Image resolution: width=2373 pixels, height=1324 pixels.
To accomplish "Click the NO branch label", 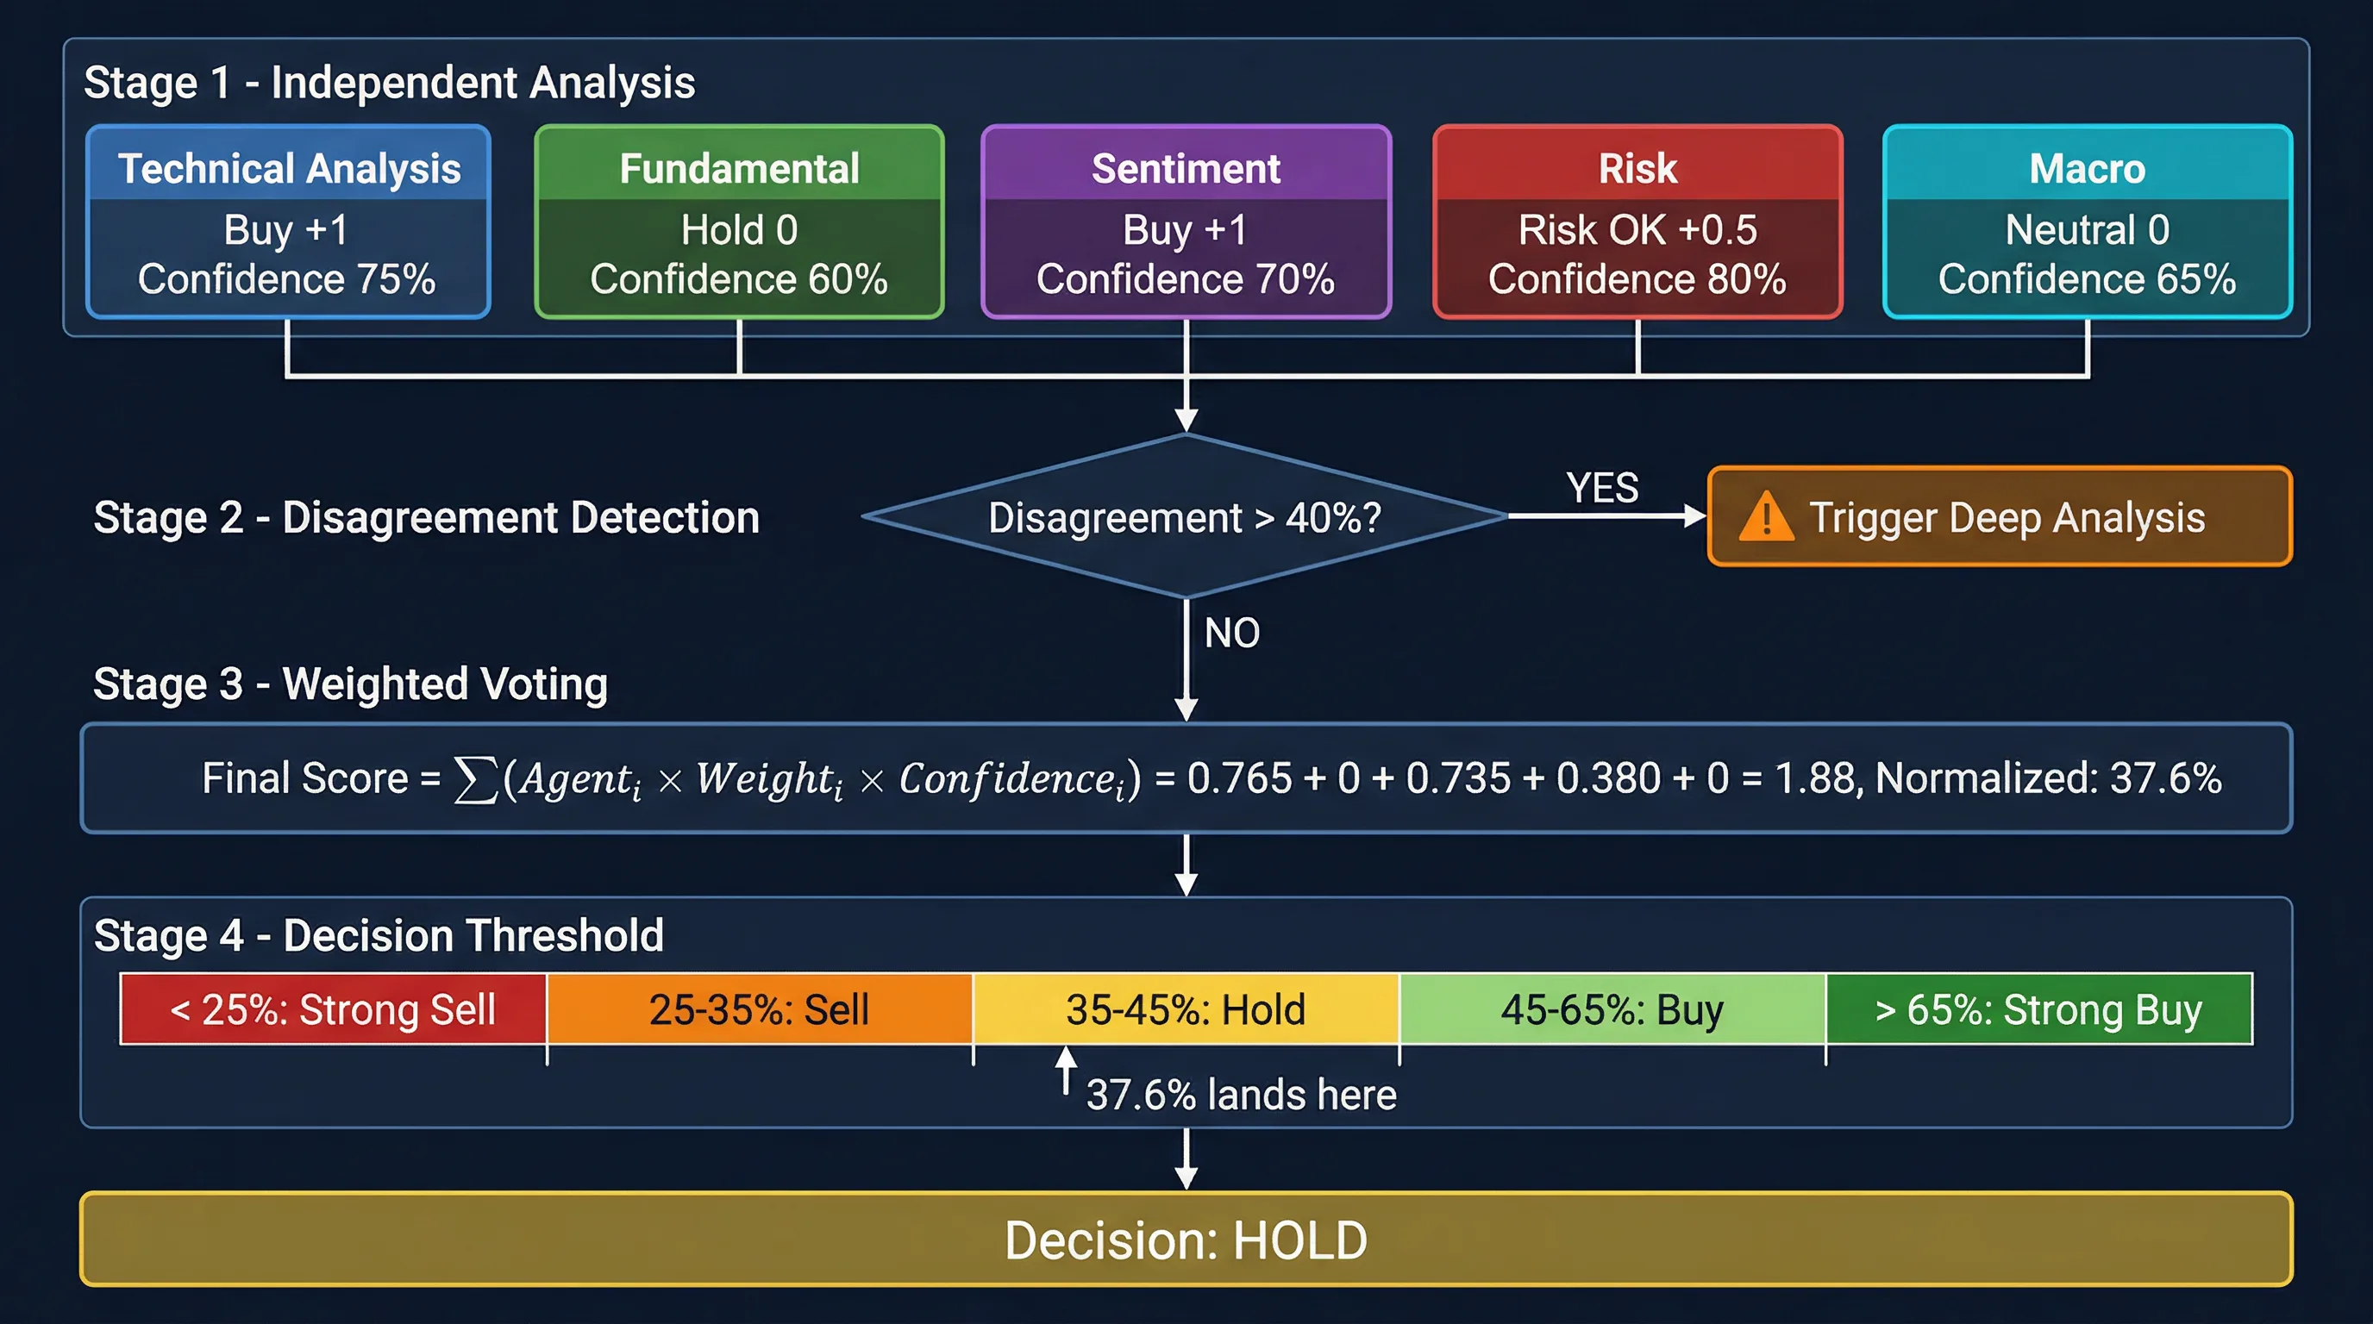I will tap(1231, 634).
